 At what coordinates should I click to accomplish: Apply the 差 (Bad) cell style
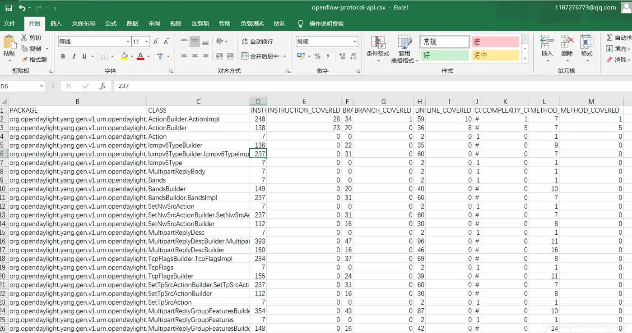click(495, 42)
